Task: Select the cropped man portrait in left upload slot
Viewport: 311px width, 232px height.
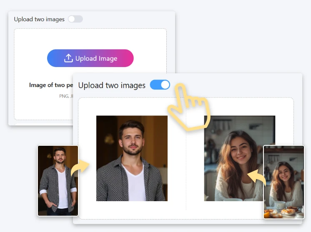Action: 132,158
